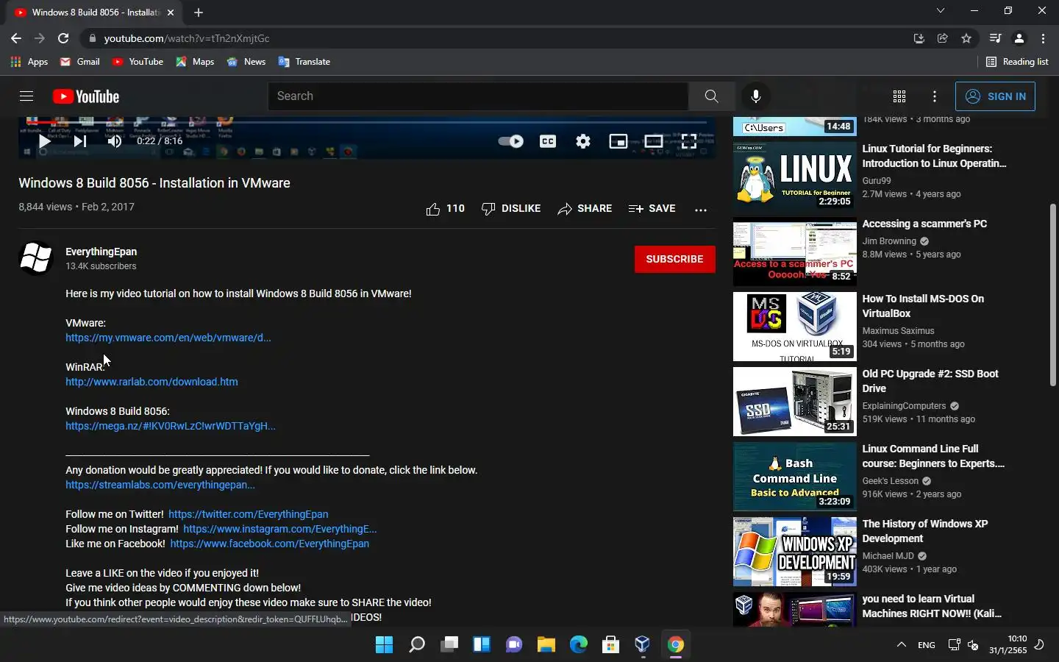Open the Twitter EverythingEpan link

click(x=249, y=514)
